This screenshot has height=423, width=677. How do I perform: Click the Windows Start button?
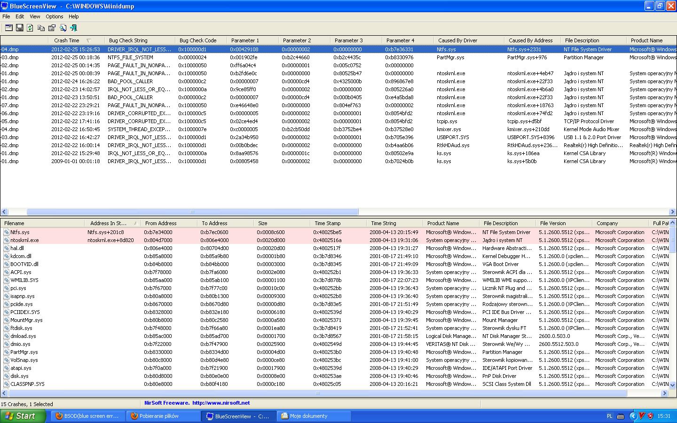tap(23, 416)
